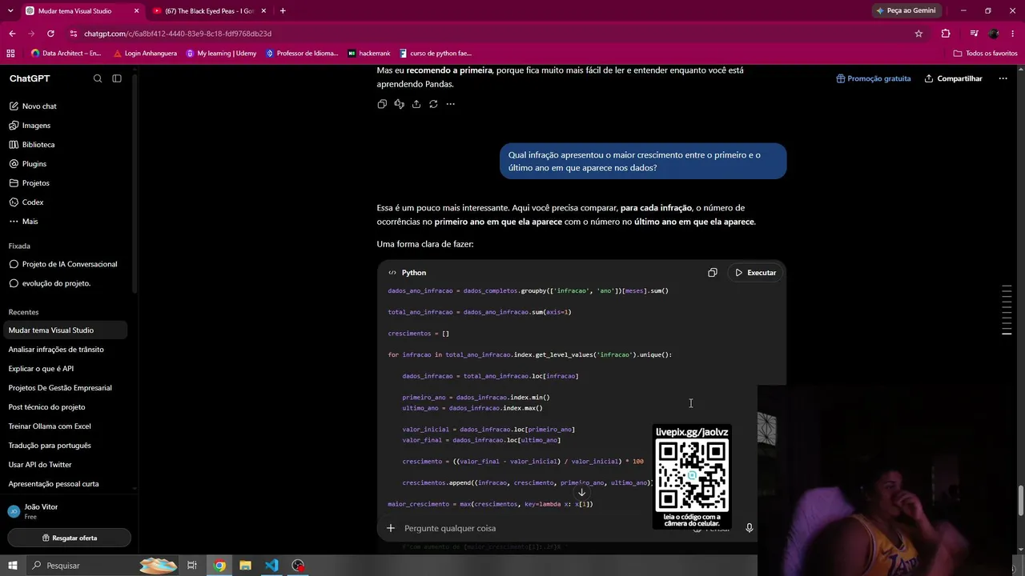Open the Chrome apps grid shortcut
Image resolution: width=1025 pixels, height=576 pixels.
(10, 54)
